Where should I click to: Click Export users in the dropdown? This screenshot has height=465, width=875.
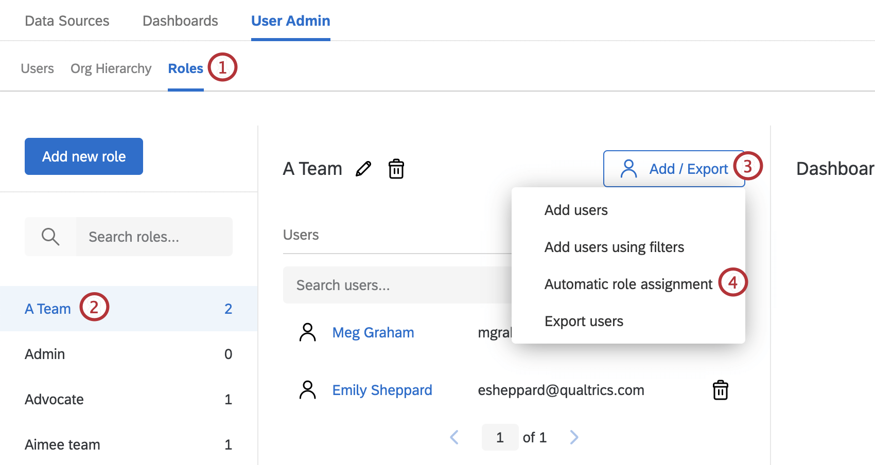[x=584, y=321]
